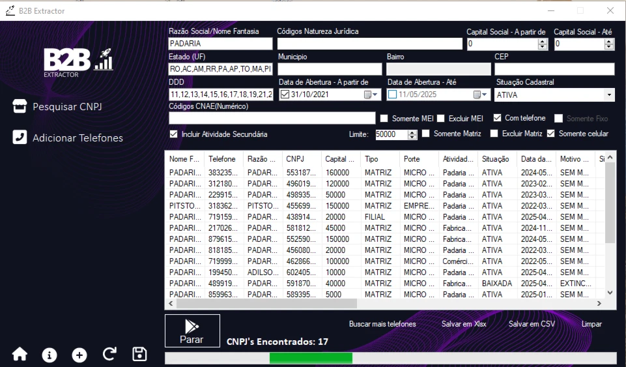626x367 pixels.
Task: Select capital cell 45000
Action: tap(335, 228)
